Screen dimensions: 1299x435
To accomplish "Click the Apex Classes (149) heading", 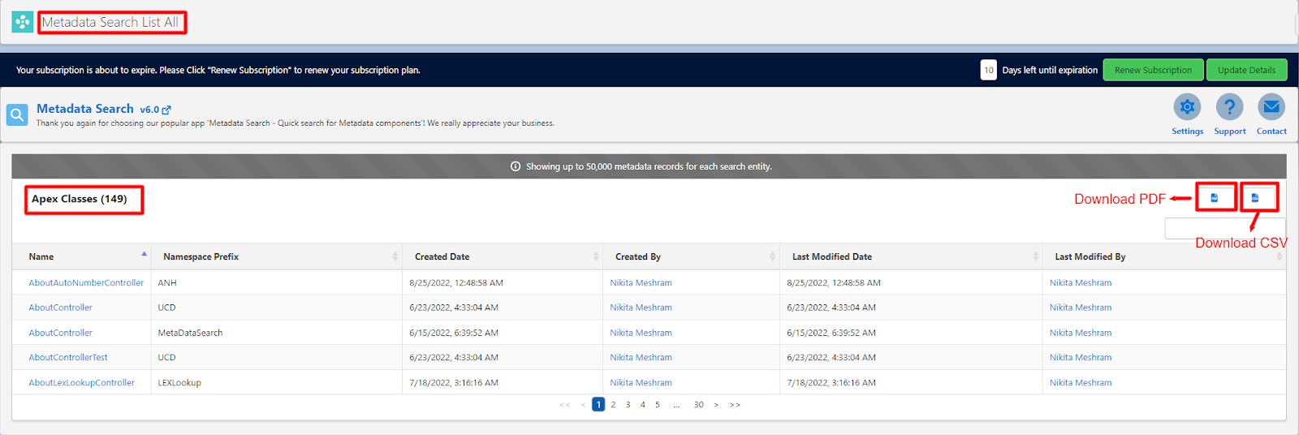I will tap(80, 199).
